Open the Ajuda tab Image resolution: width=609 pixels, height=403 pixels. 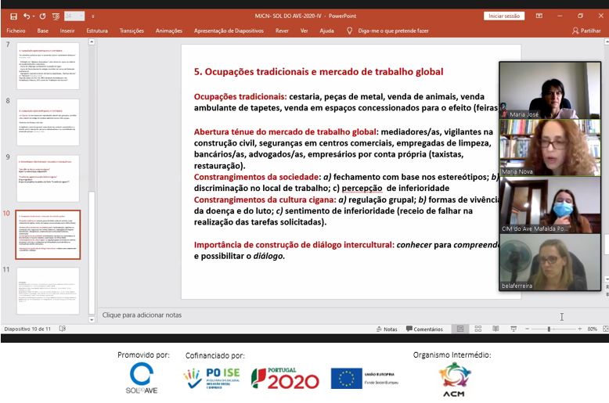click(x=326, y=31)
